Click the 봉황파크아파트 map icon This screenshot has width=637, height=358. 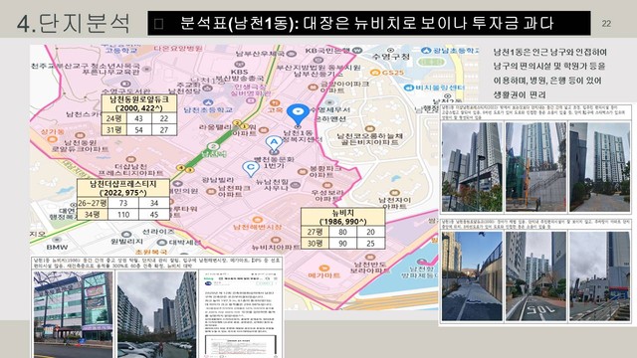[x=302, y=172]
